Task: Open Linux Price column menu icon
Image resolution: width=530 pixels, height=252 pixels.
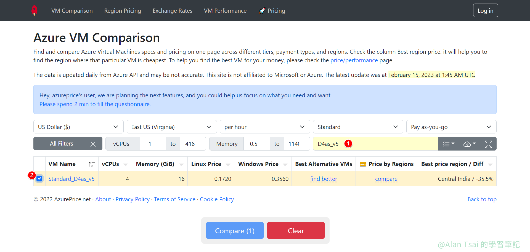Action: (228, 164)
